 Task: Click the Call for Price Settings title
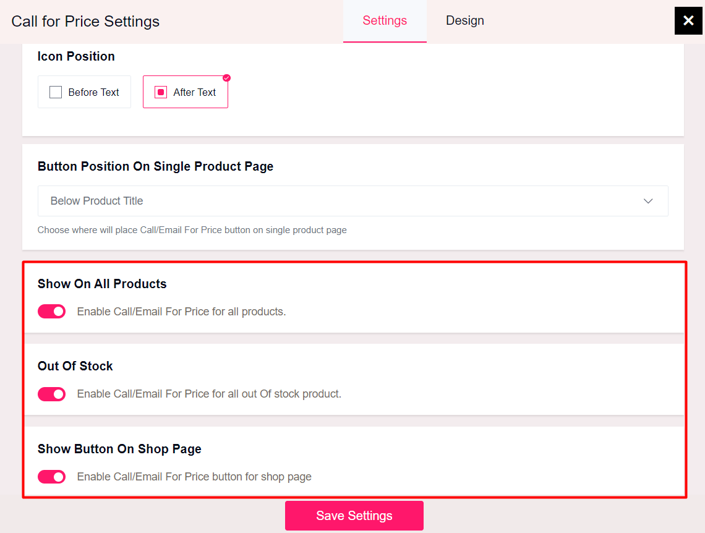pyautogui.click(x=85, y=21)
